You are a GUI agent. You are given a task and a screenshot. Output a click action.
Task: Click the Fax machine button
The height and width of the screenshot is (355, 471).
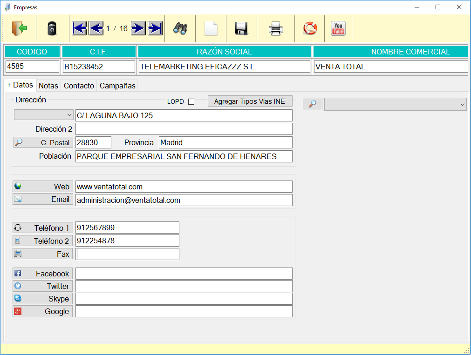(43, 254)
